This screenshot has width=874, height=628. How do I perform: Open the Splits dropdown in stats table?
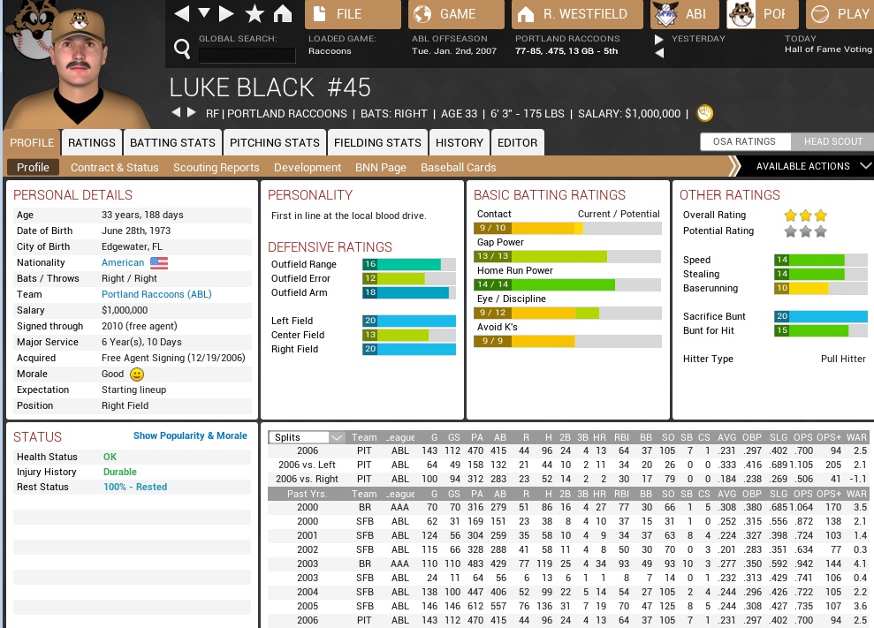coord(307,437)
